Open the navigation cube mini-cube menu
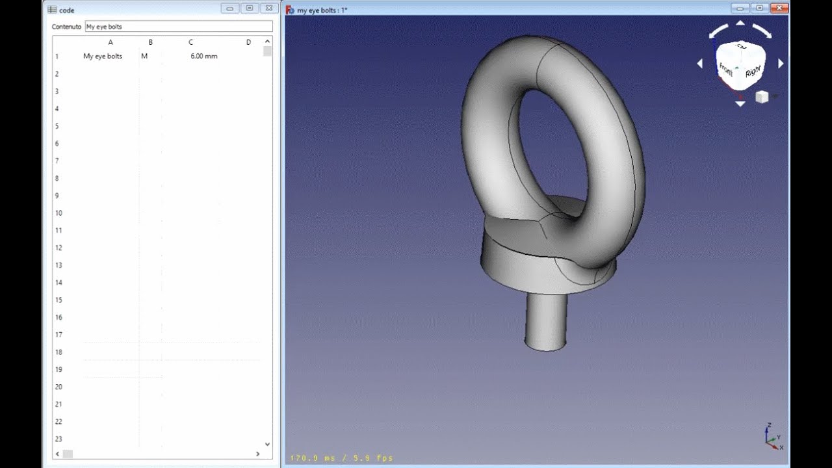The height and width of the screenshot is (468, 832). coord(762,97)
